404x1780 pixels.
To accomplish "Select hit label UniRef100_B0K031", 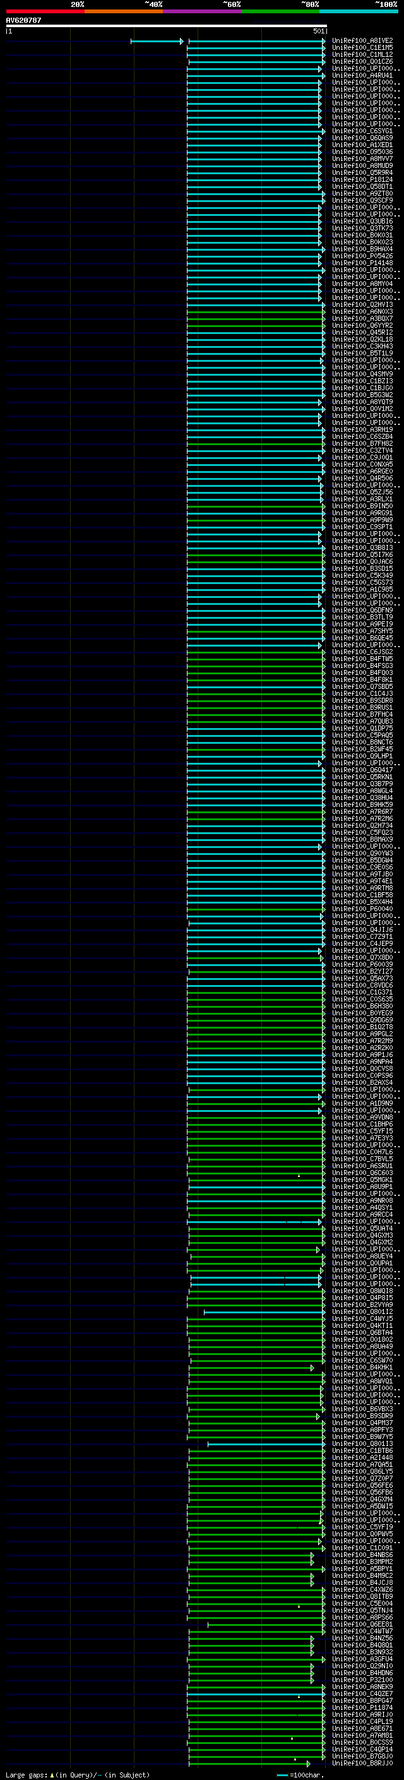I will [x=362, y=235].
